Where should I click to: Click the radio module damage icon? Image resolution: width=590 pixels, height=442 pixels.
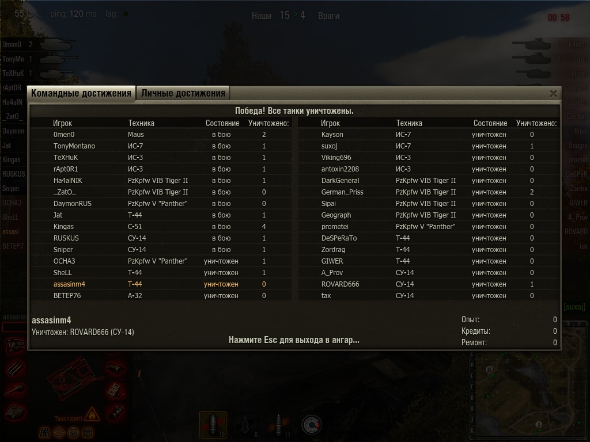pos(115,391)
